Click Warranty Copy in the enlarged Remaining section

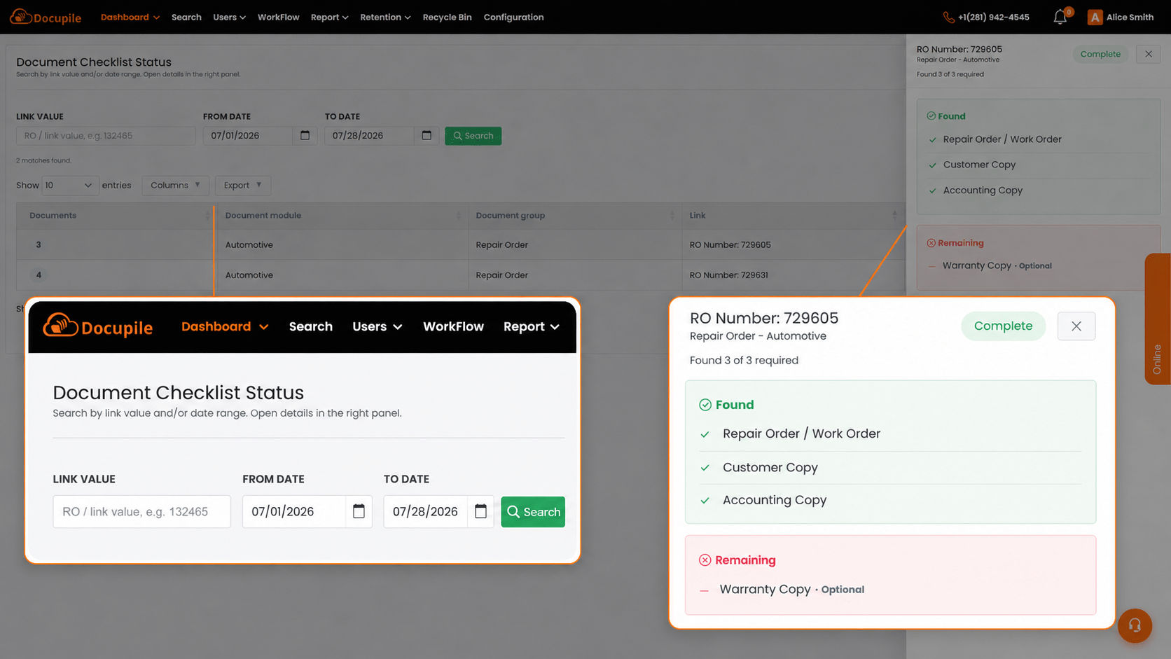(x=765, y=590)
